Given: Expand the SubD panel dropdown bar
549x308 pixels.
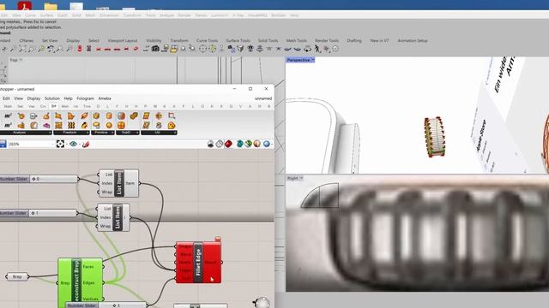Looking at the screenshot, I should (128, 133).
